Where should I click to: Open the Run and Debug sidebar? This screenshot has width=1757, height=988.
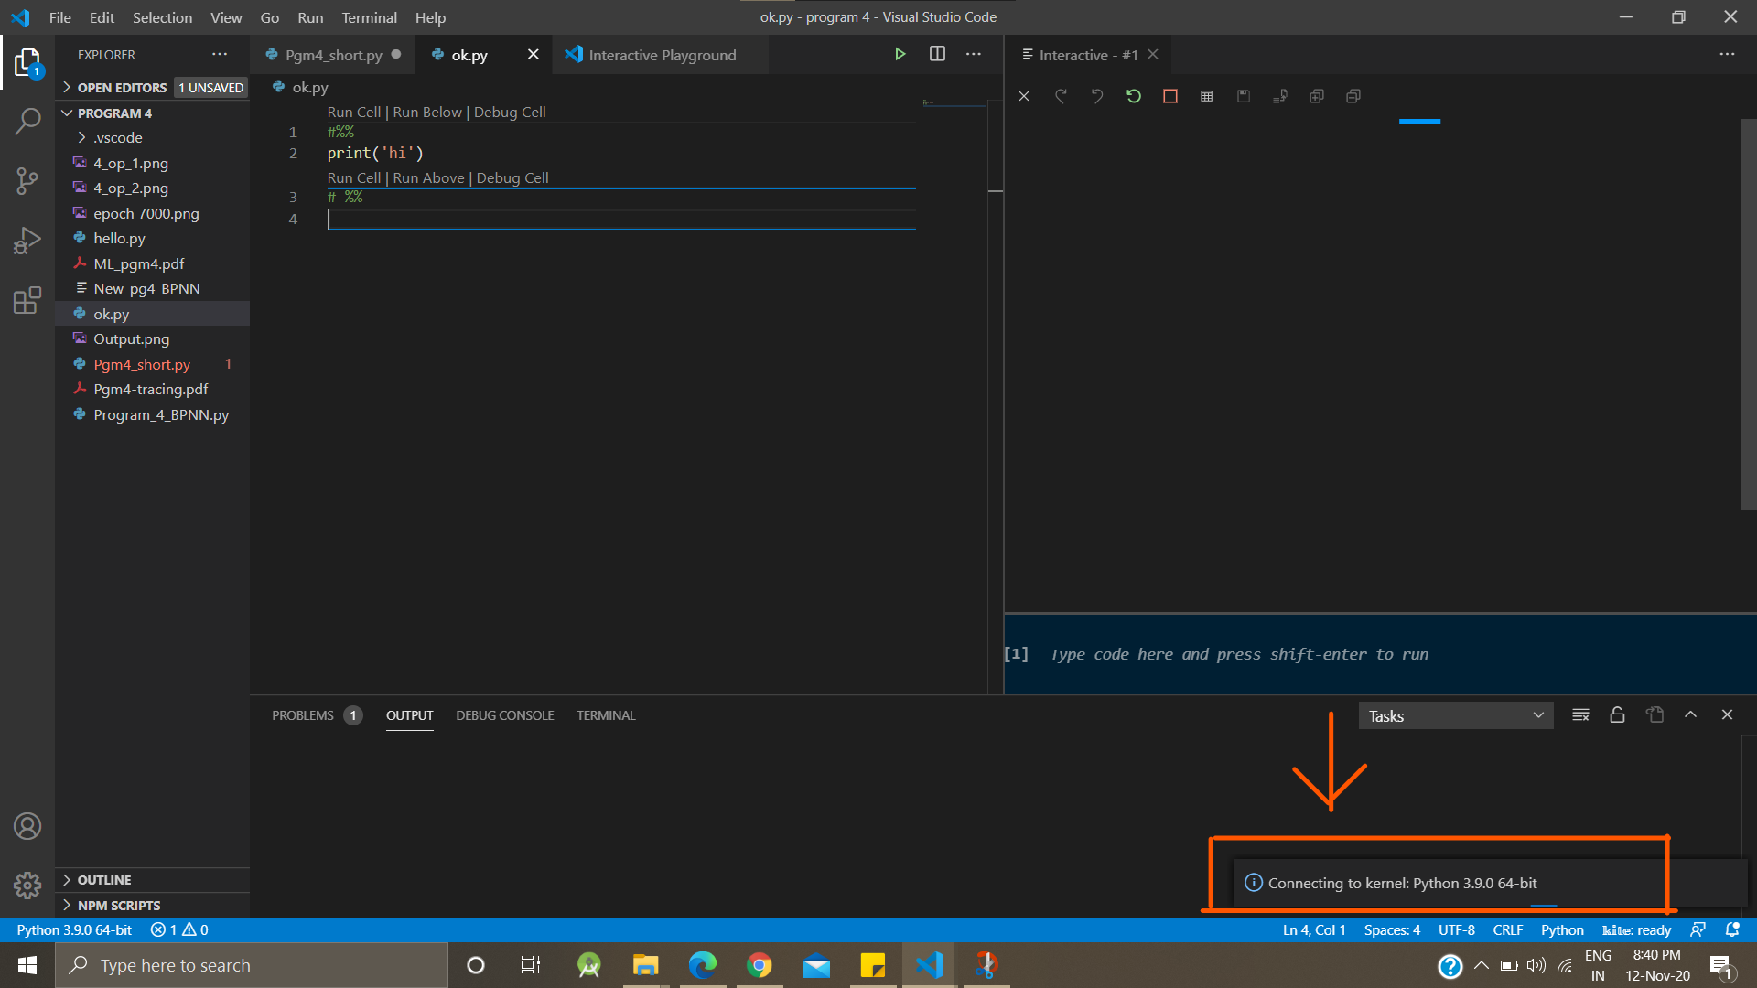[x=27, y=240]
